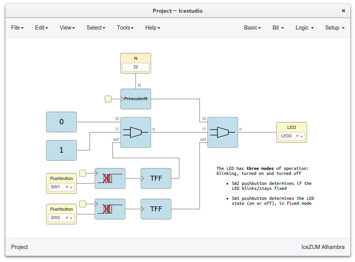
Task: Click the N constant value field showing 22
Action: tap(136, 67)
